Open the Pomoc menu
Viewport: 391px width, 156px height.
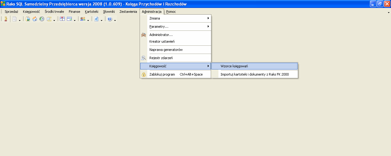coord(171,12)
